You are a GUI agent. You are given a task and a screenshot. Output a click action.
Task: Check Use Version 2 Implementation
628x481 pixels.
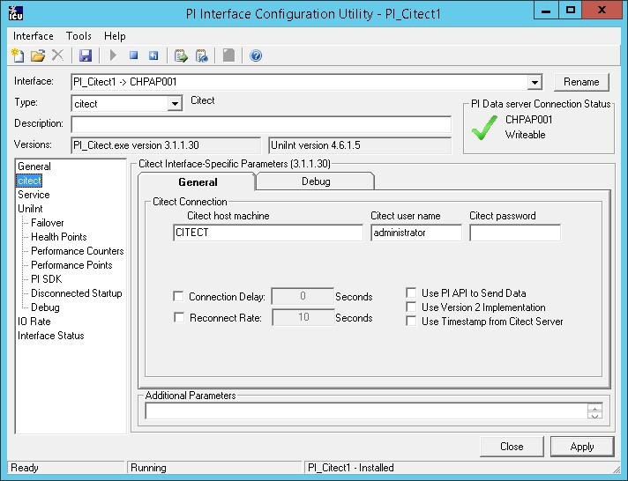click(411, 307)
